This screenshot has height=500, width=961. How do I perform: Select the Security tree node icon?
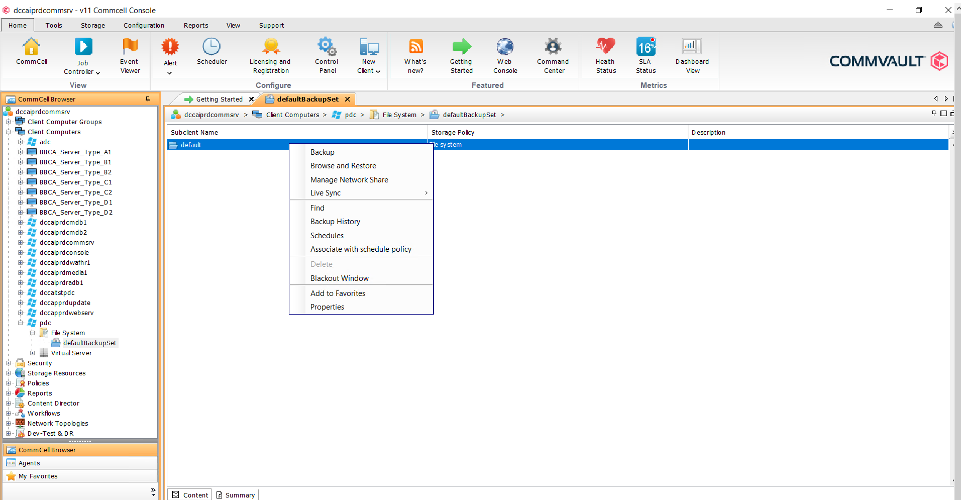20,363
